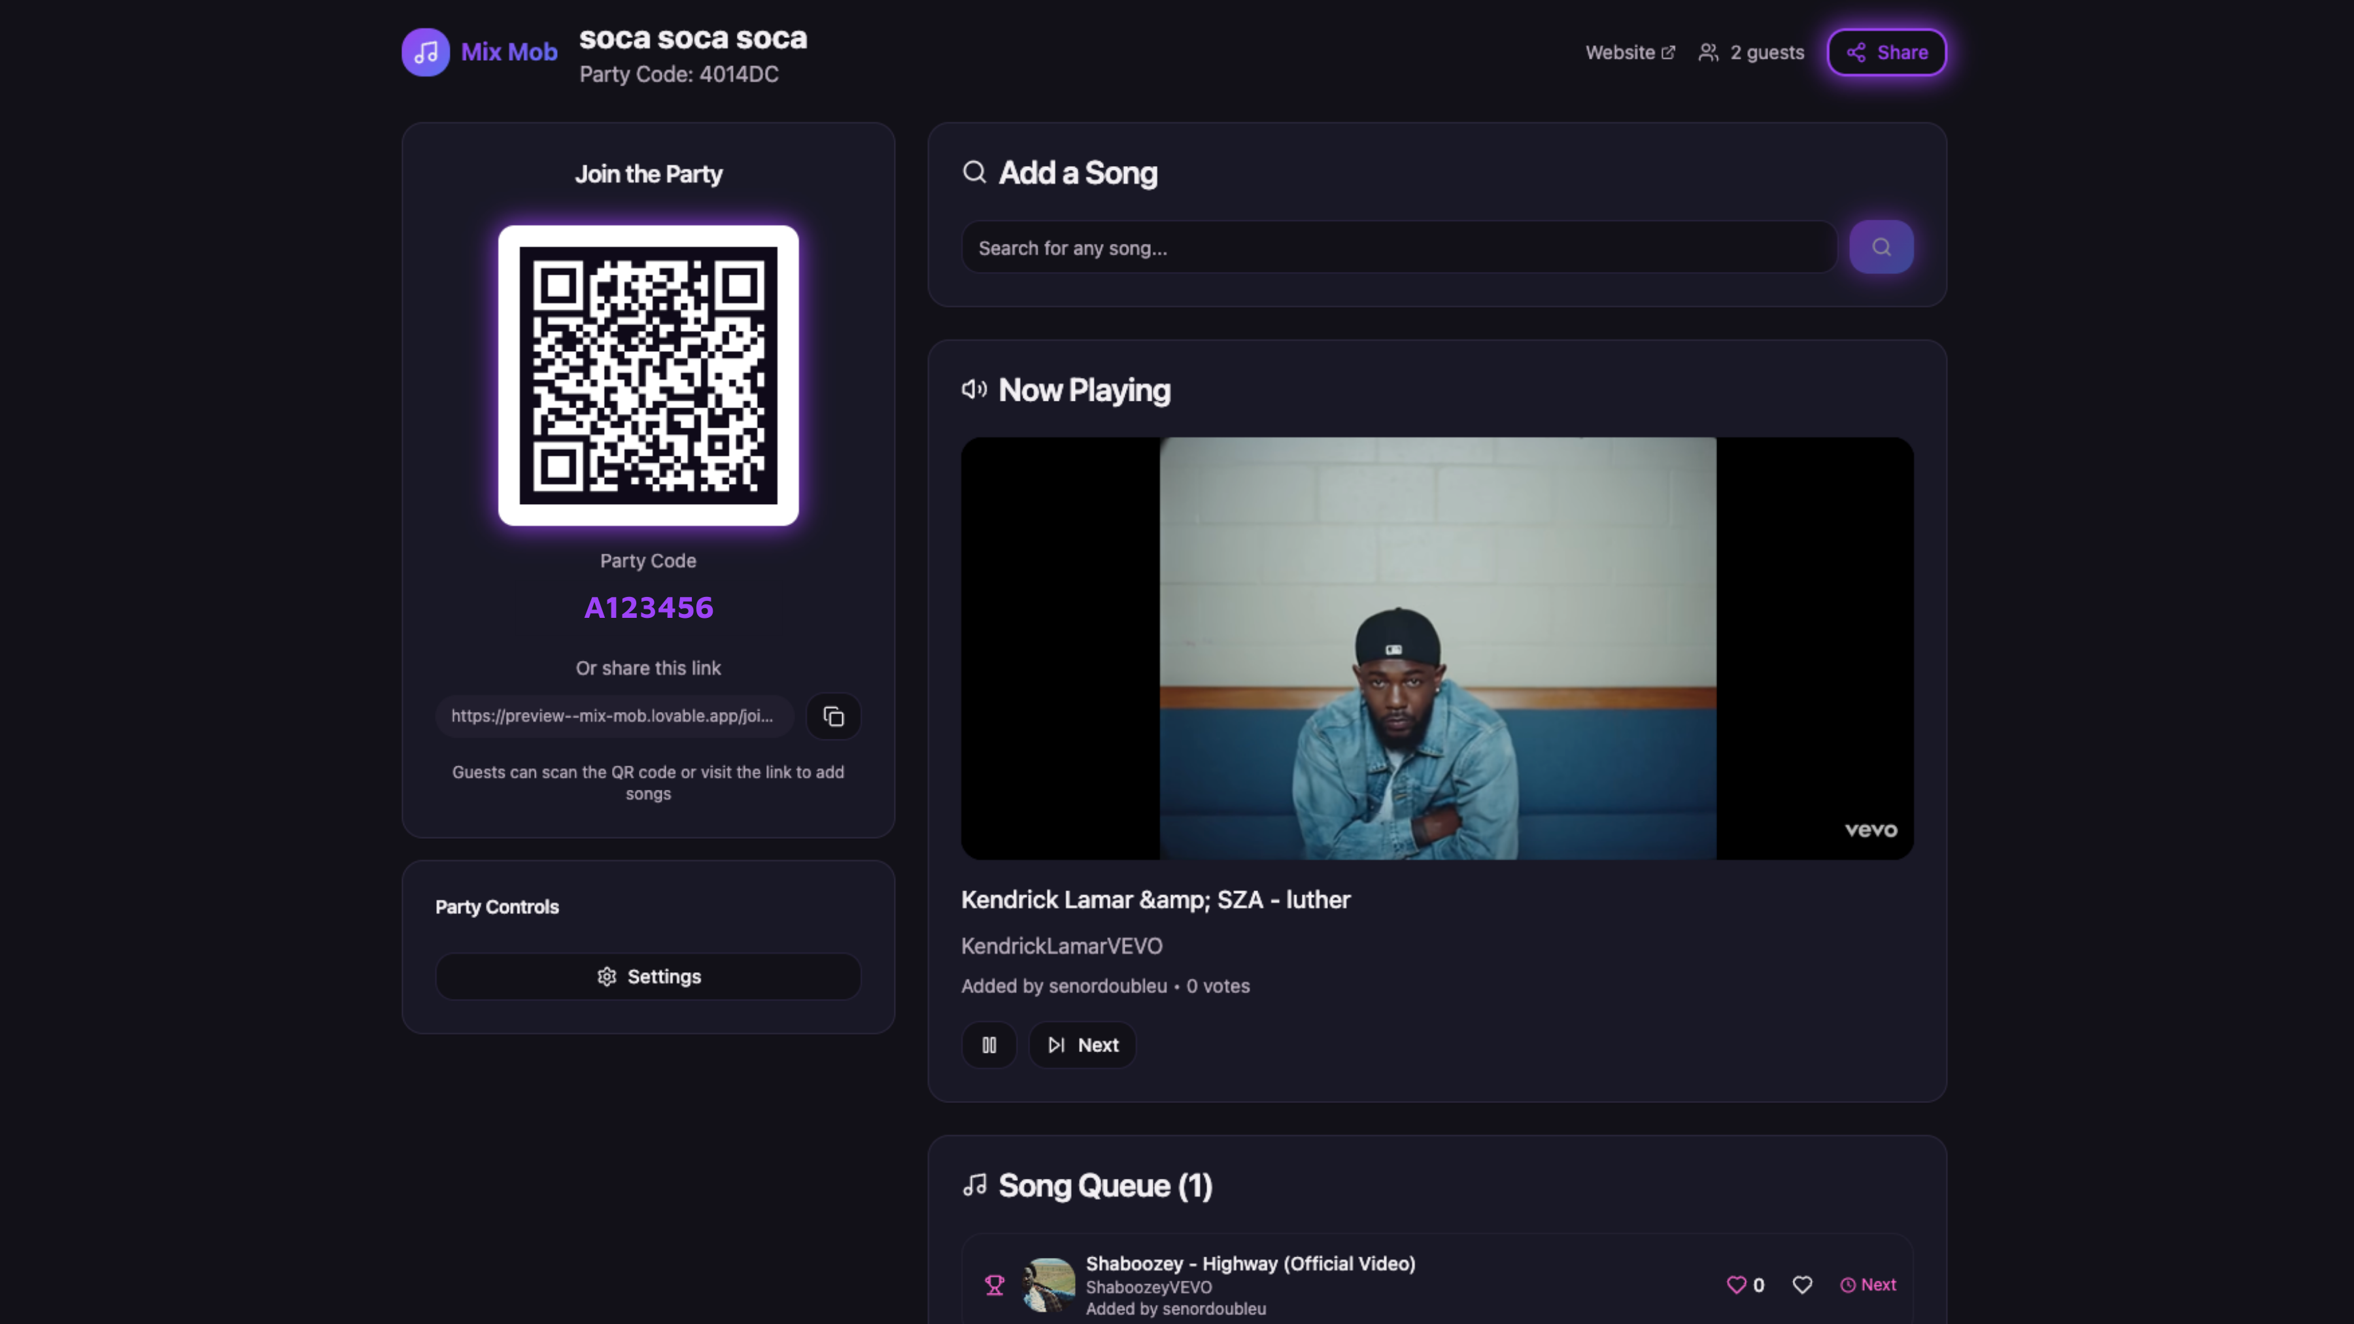This screenshot has height=1324, width=2354.
Task: Copy the party share link
Action: 832,717
